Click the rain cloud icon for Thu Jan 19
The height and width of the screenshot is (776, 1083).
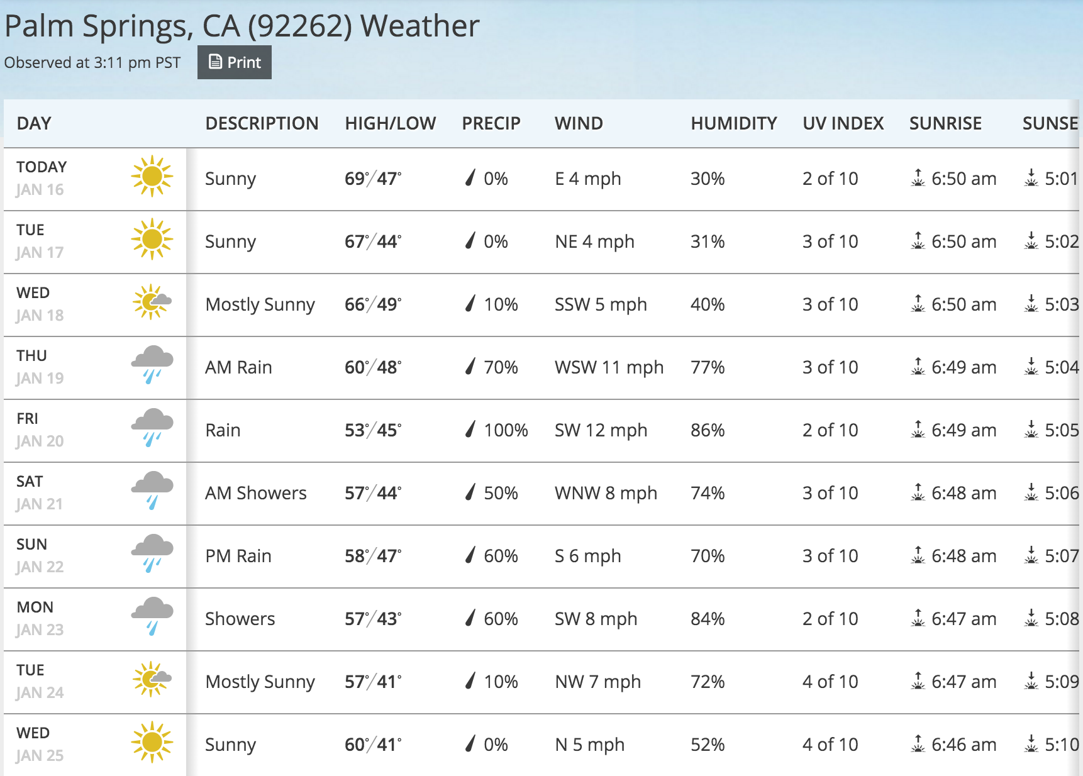[152, 365]
